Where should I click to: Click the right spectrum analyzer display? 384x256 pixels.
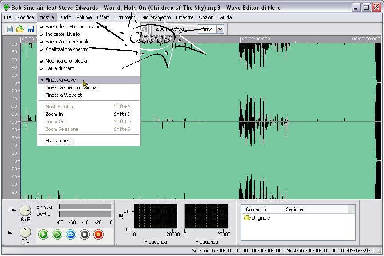pos(206,217)
